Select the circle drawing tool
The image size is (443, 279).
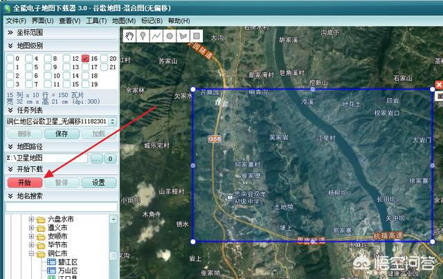click(x=170, y=35)
